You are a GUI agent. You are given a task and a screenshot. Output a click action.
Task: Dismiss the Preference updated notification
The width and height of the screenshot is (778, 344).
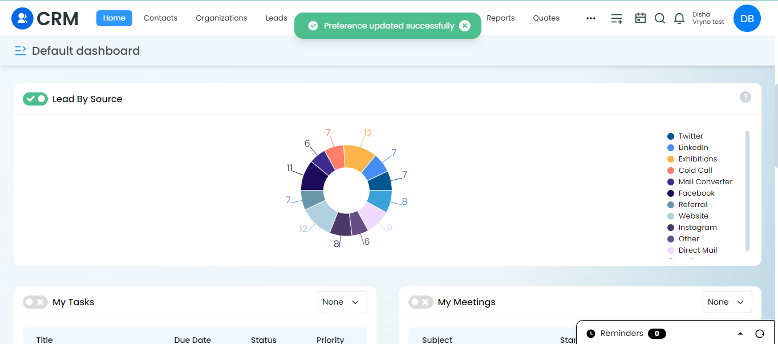tap(465, 26)
